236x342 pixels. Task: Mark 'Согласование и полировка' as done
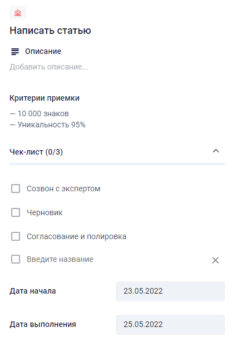(16, 236)
